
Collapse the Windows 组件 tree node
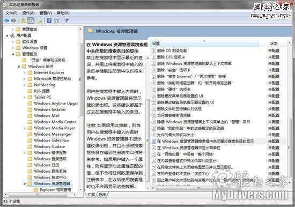click(x=19, y=66)
